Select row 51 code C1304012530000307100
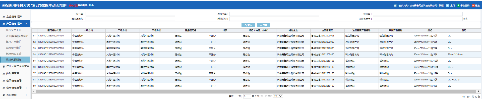Screen dimensions: 482x99 [x=51, y=36]
